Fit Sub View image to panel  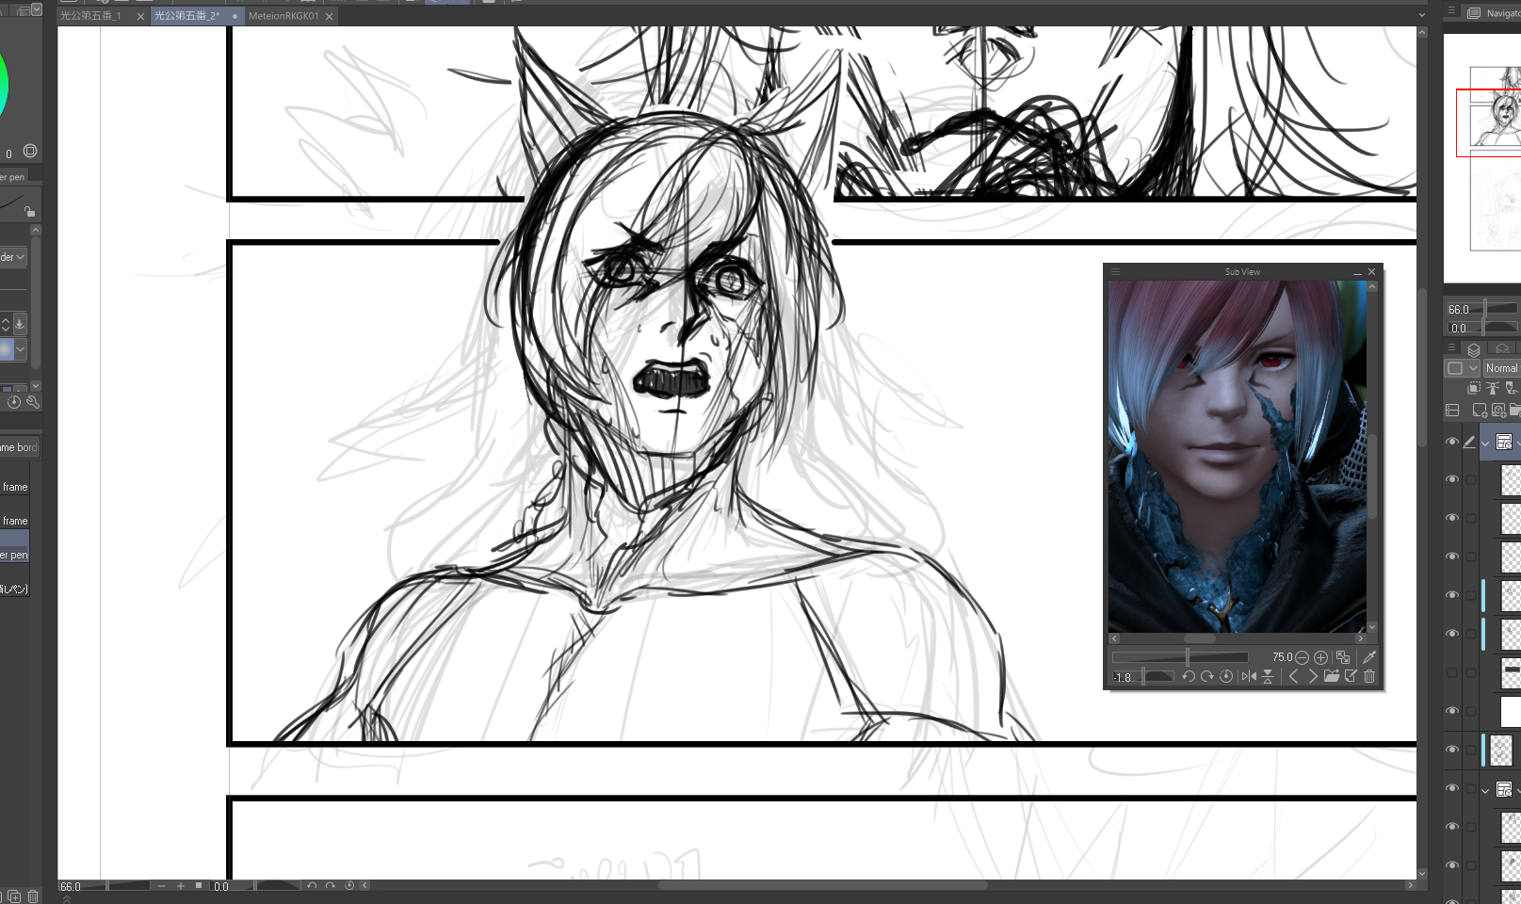(x=1343, y=657)
